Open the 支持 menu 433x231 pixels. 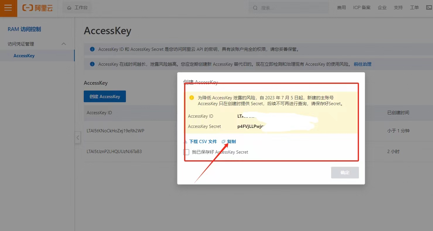pos(398,8)
